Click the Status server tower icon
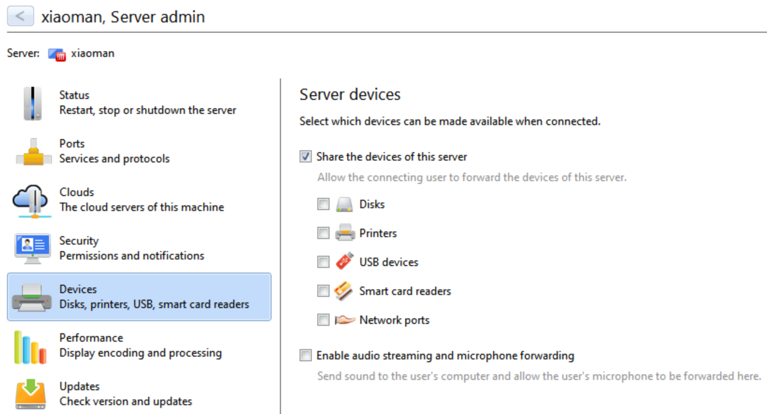 [x=32, y=103]
